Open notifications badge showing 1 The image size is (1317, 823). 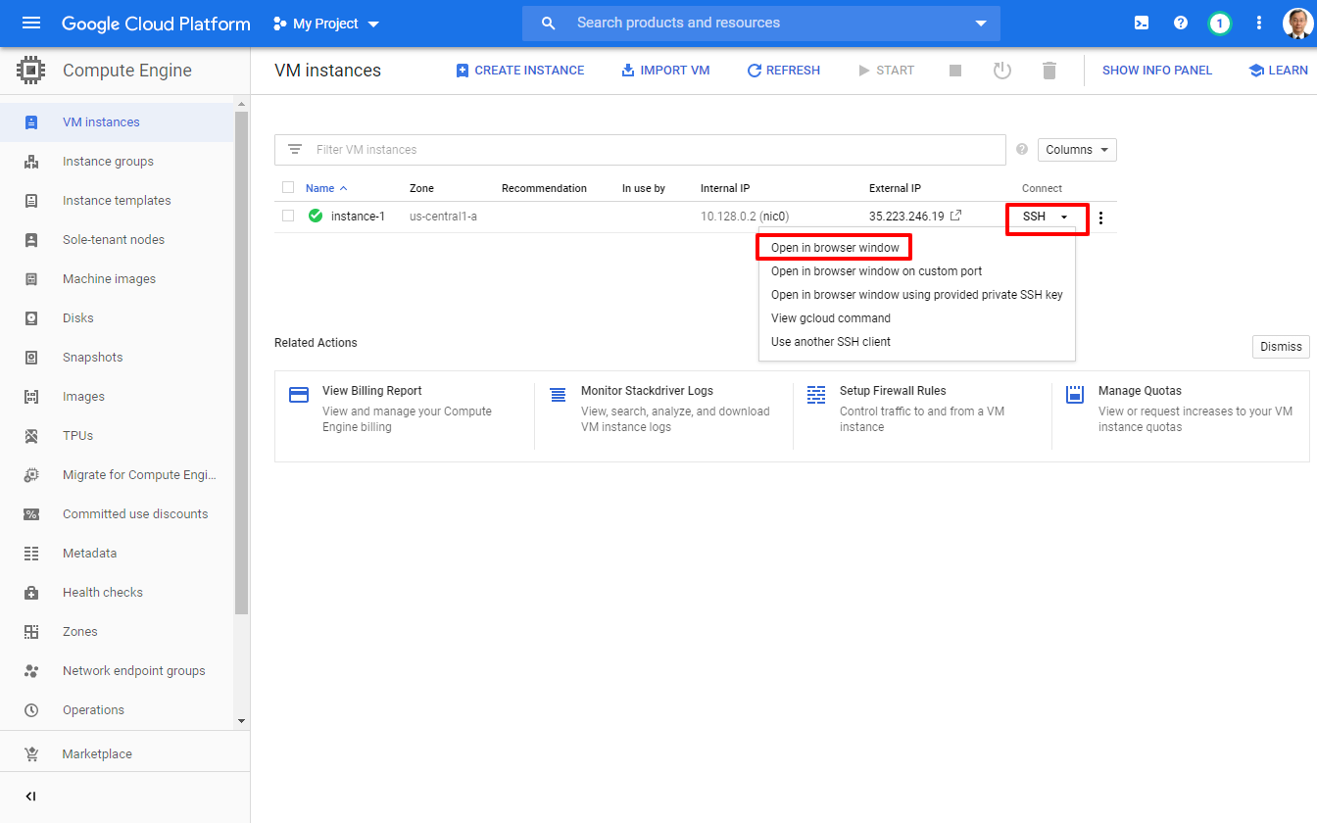coord(1220,23)
